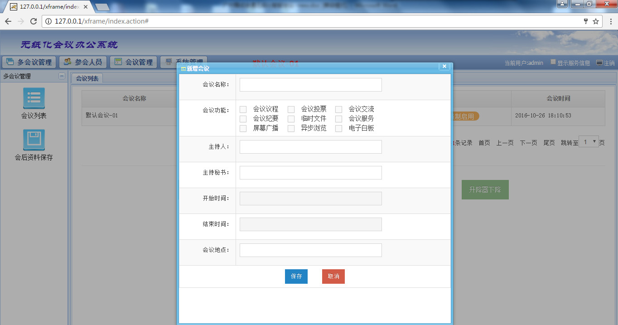Toggle the 显示服务信息 checkbox
The image size is (618, 325).
click(x=553, y=62)
